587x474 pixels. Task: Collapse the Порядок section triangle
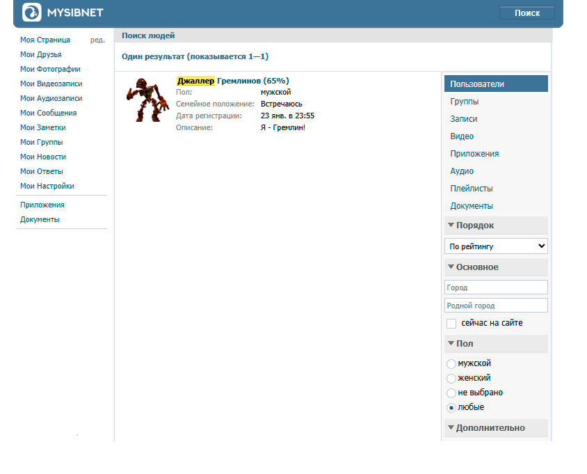(x=451, y=226)
